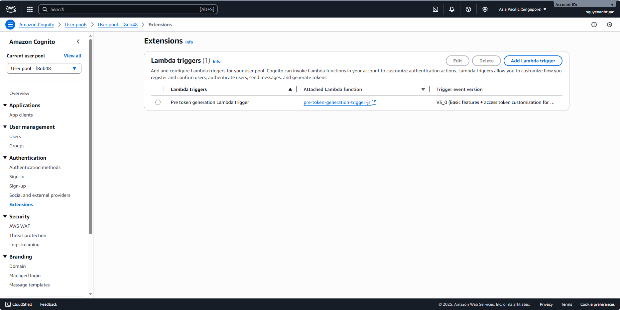This screenshot has width=620, height=310.
Task: Open the Asia Pacific (Singapore) region selector
Action: pos(522,9)
